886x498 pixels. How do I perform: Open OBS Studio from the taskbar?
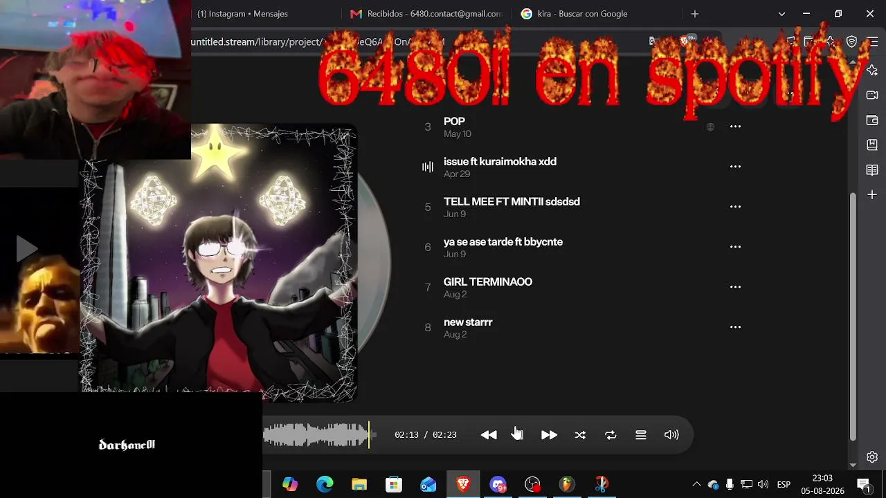pyautogui.click(x=532, y=484)
